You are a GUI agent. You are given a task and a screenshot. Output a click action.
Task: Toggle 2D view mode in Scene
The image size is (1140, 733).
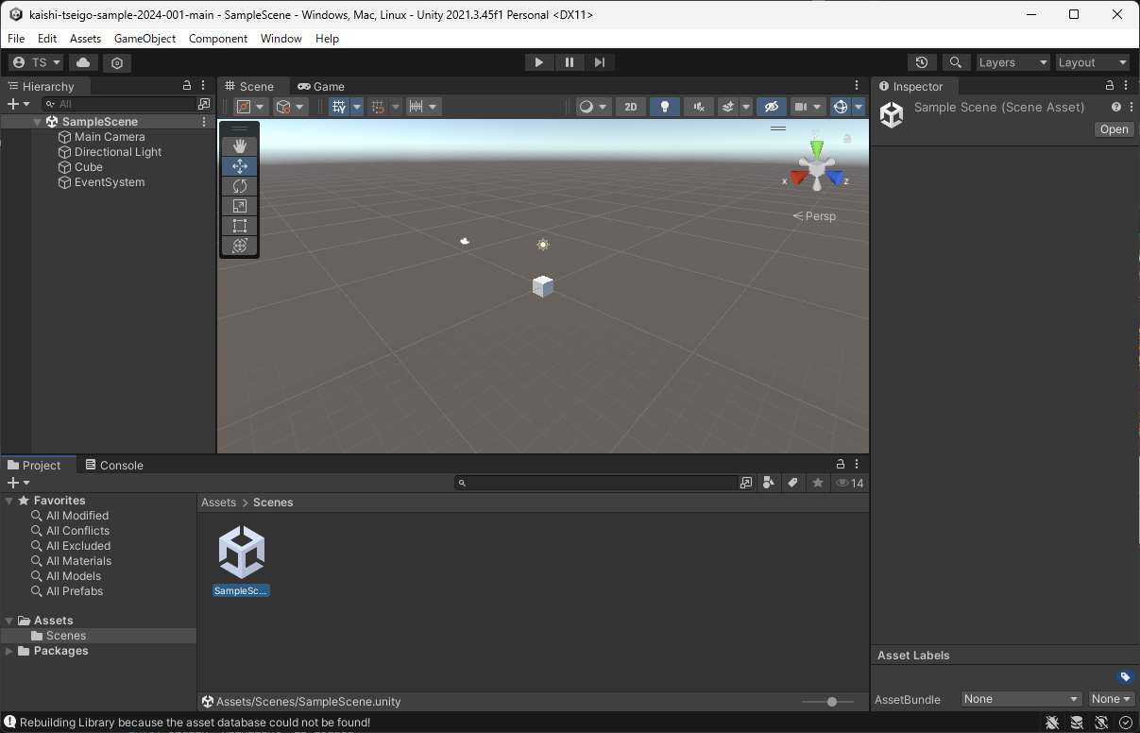[x=631, y=107]
